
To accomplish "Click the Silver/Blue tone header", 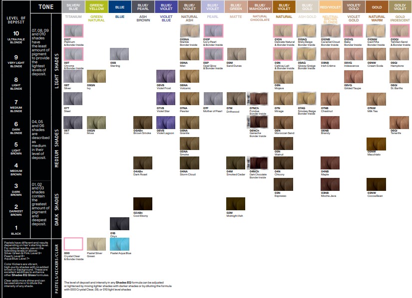I will 73,6.
